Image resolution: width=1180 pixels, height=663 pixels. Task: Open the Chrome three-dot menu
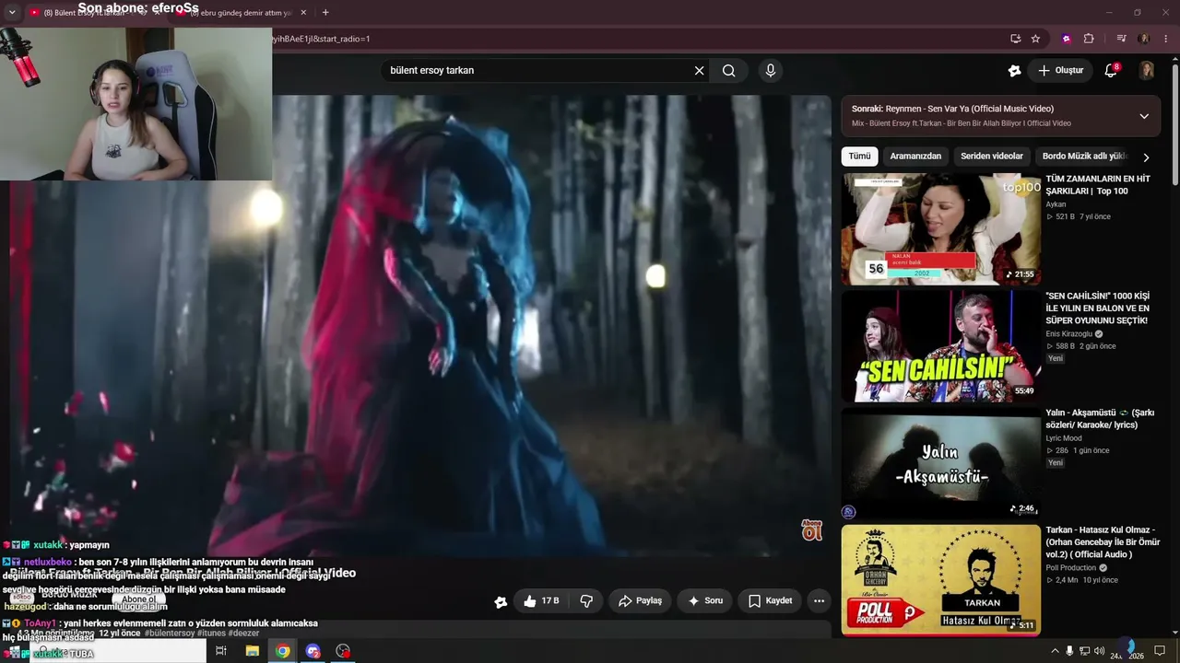point(1165,39)
